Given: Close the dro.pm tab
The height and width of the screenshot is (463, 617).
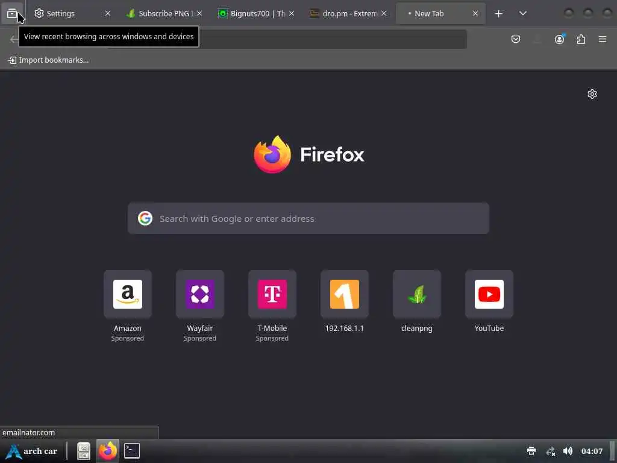Looking at the screenshot, I should pyautogui.click(x=384, y=13).
